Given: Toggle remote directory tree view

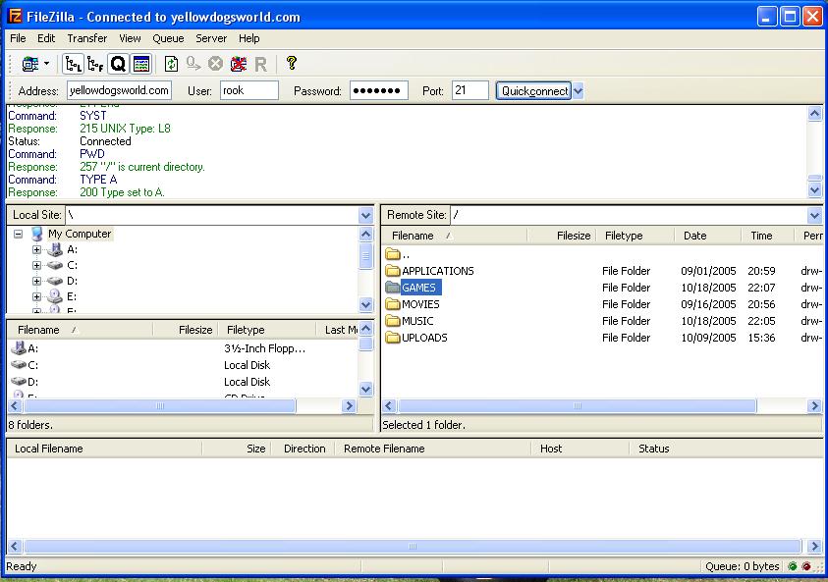Looking at the screenshot, I should (x=95, y=65).
